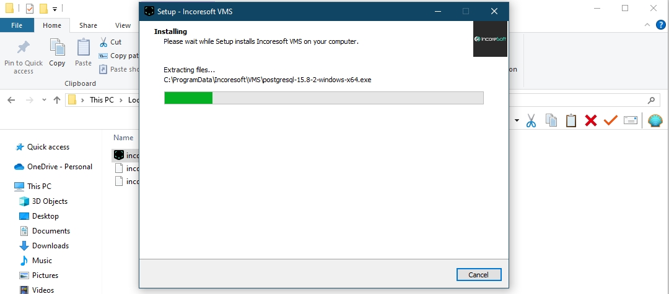The width and height of the screenshot is (669, 294).
Task: Click the Incoresoft logo in the setup window
Action: click(x=490, y=39)
